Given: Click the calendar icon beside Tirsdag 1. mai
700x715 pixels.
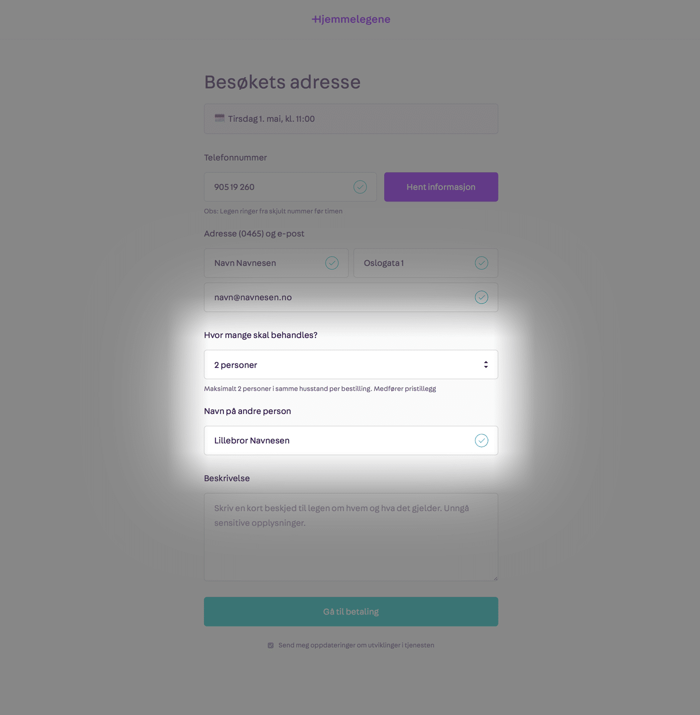Looking at the screenshot, I should [x=219, y=118].
